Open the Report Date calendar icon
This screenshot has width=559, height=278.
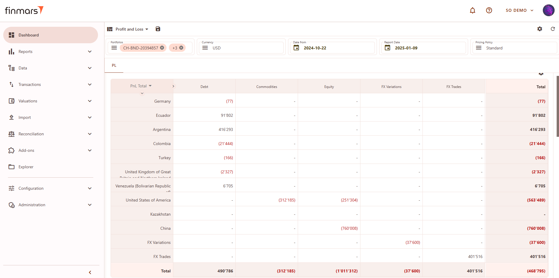click(x=387, y=48)
